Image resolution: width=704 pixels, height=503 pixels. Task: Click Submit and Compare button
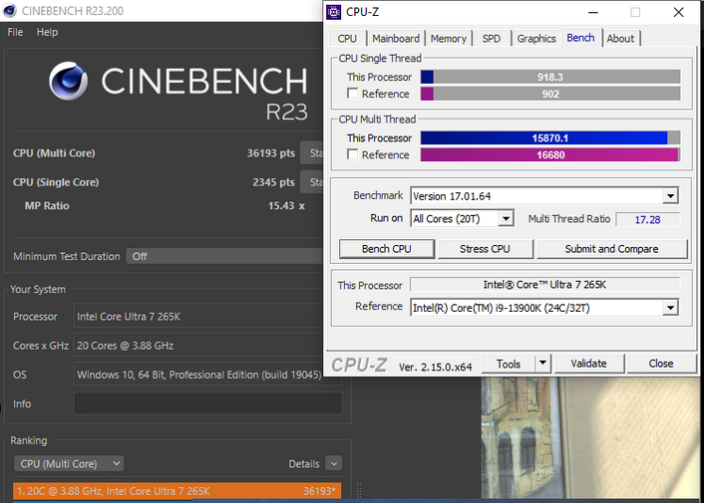pyautogui.click(x=611, y=249)
